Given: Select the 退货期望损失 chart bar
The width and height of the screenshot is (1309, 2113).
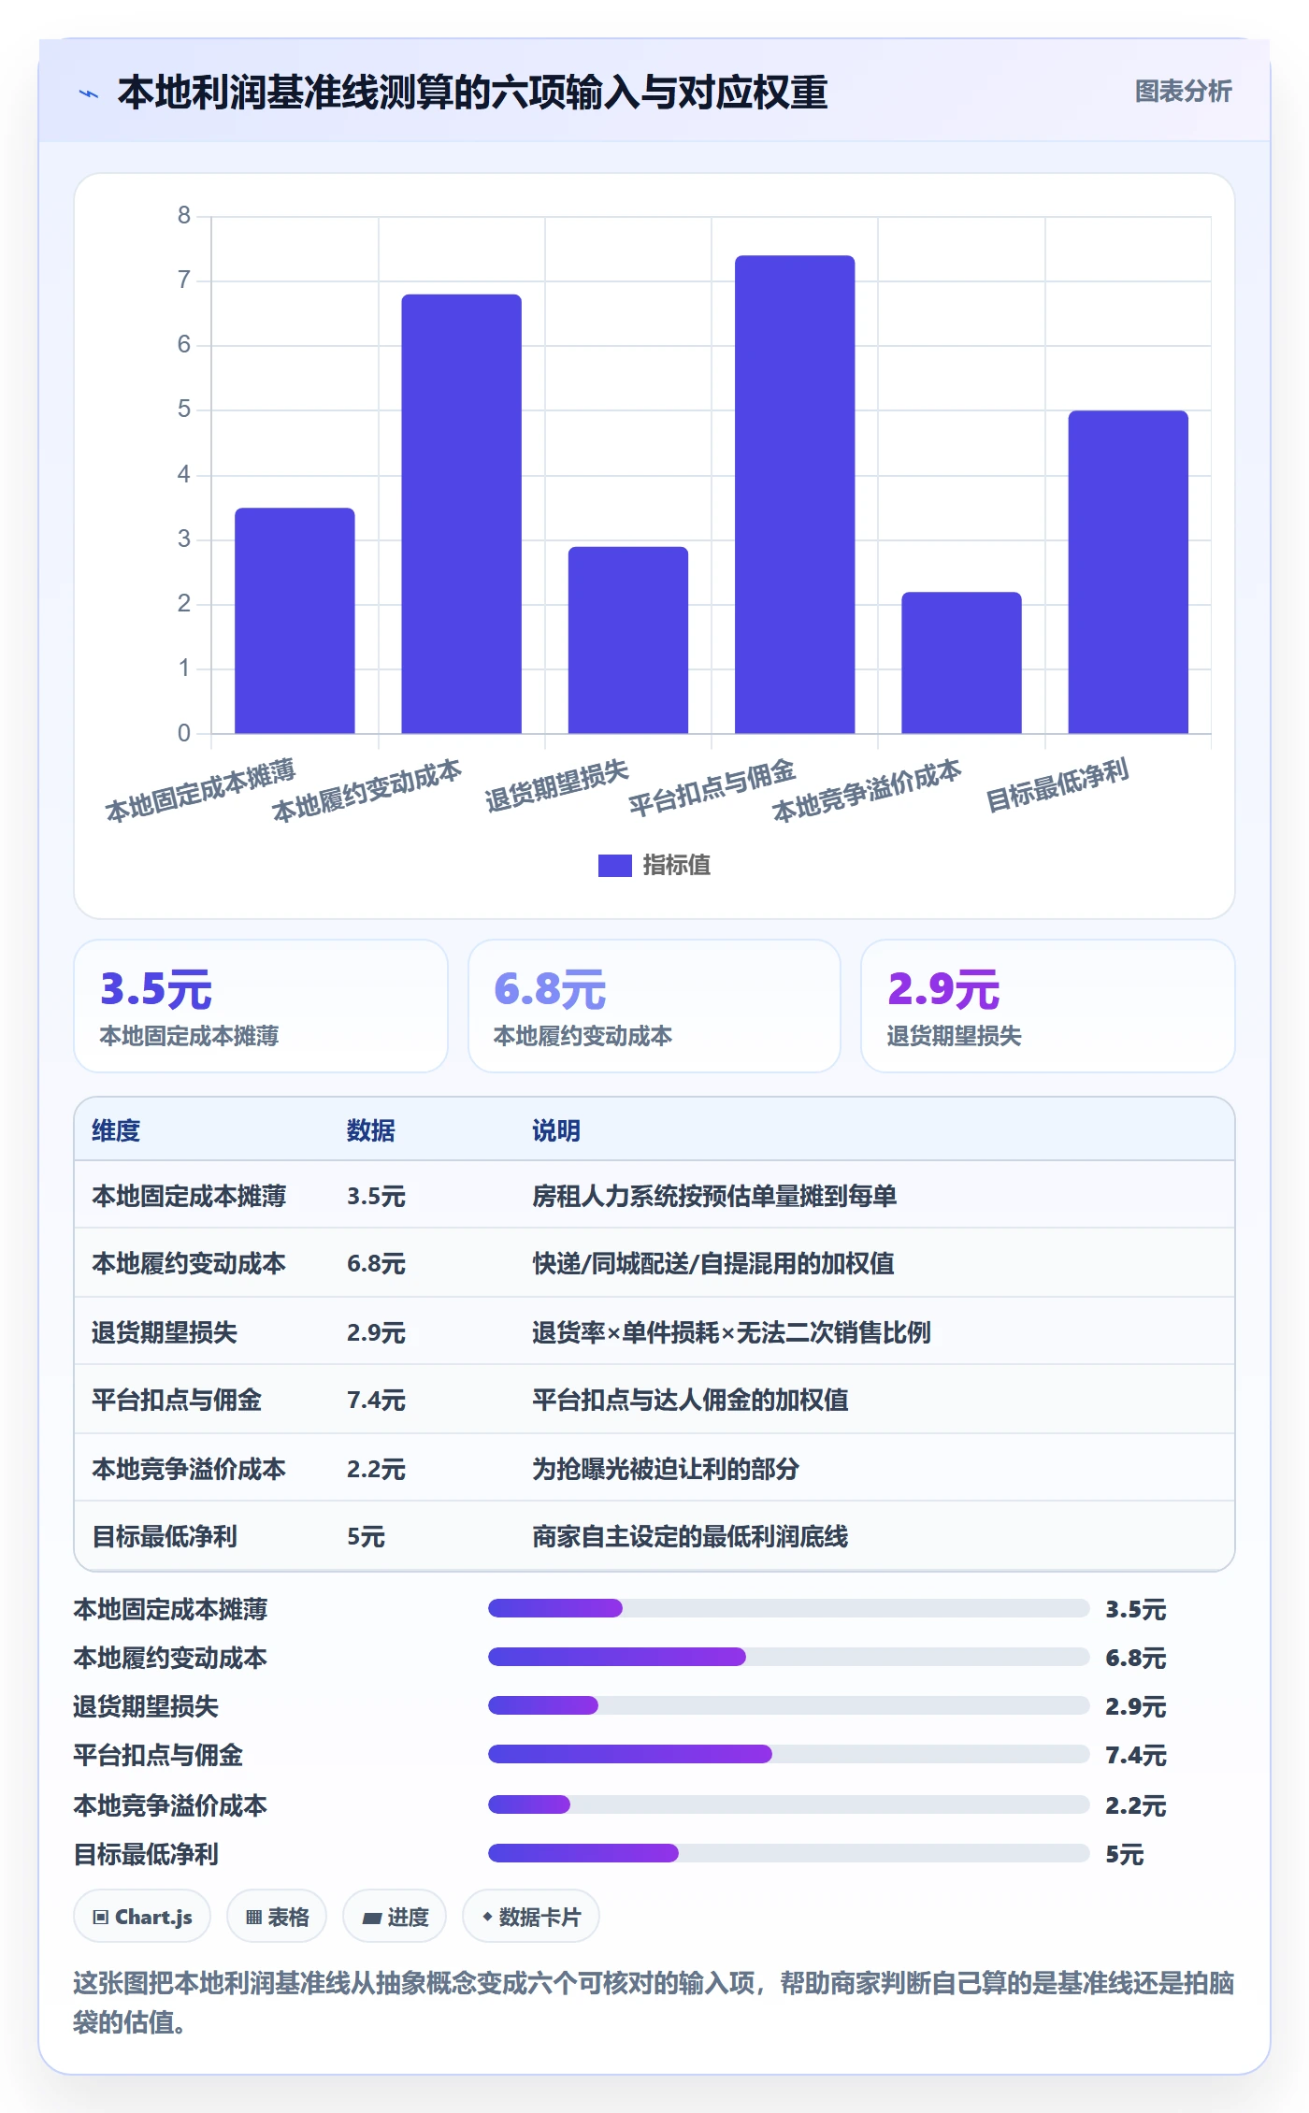Looking at the screenshot, I should pyautogui.click(x=628, y=640).
